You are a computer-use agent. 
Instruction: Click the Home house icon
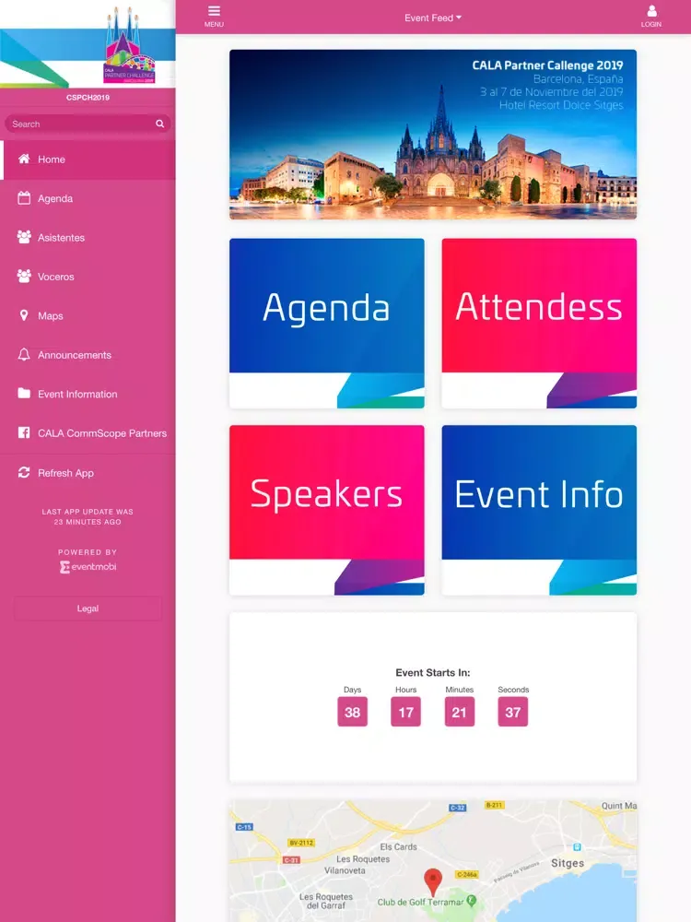pos(24,159)
